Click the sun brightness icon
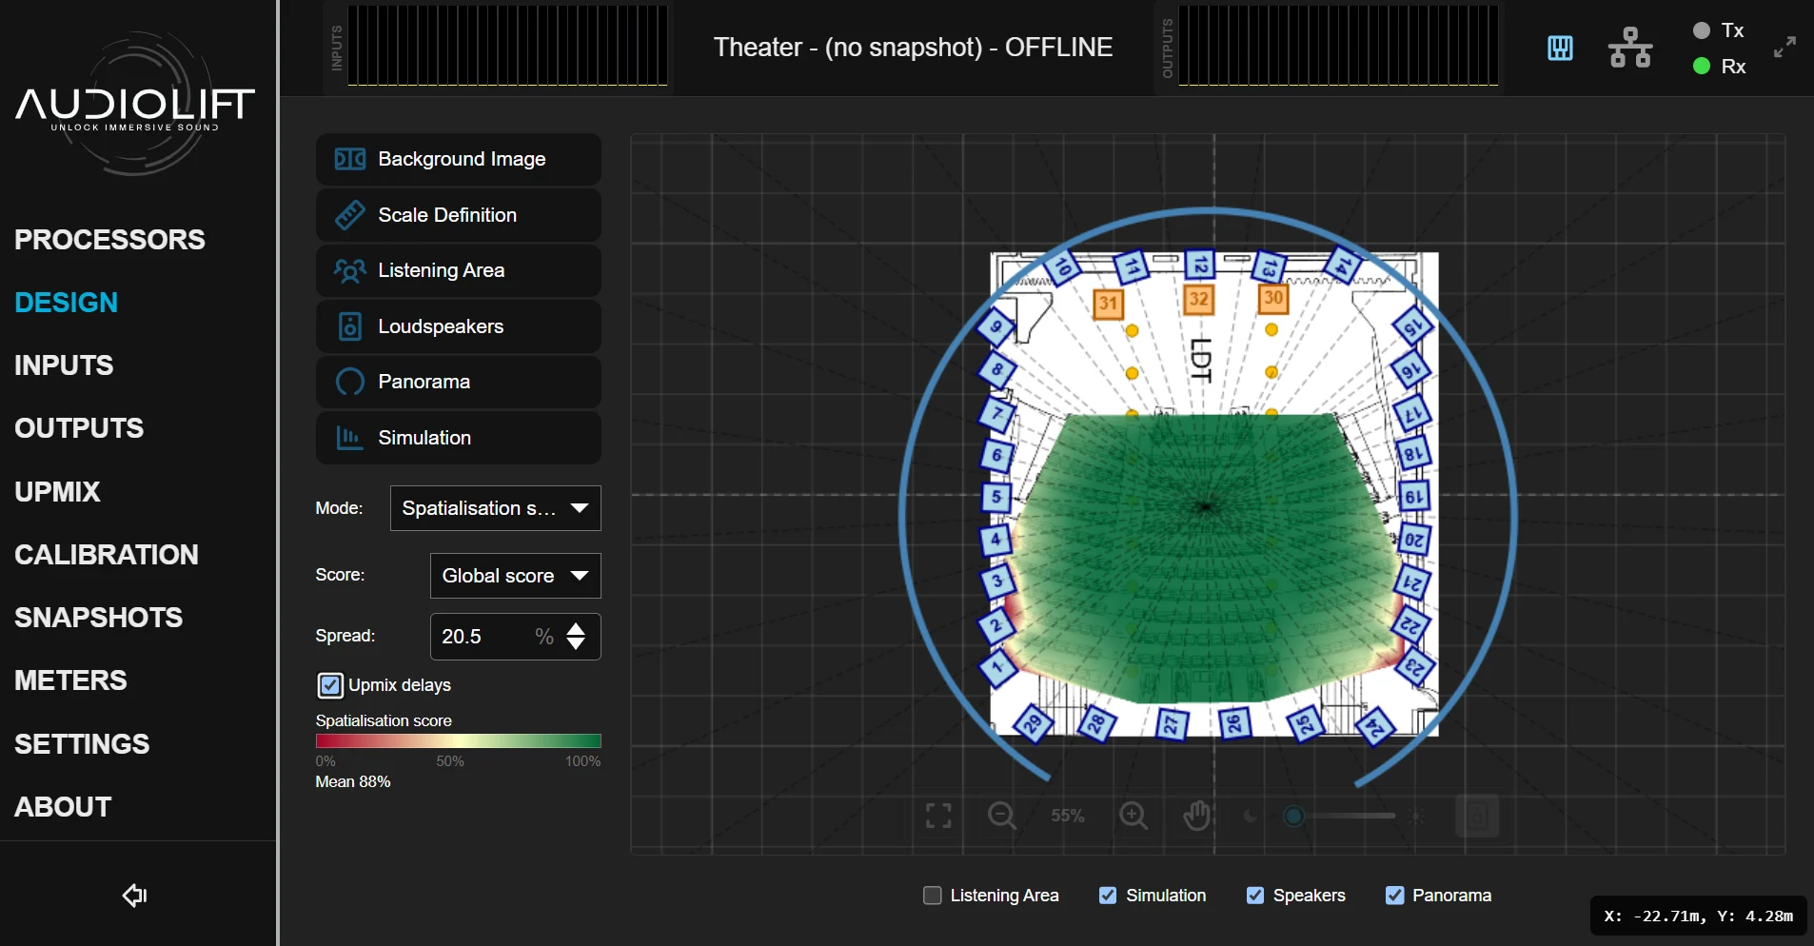 coord(1417,816)
